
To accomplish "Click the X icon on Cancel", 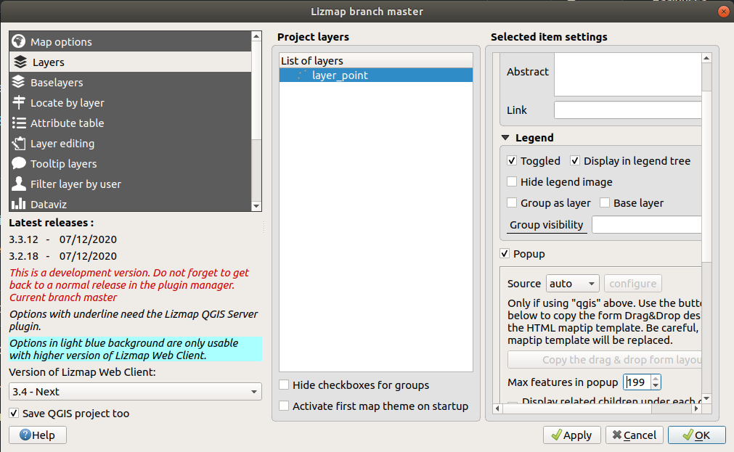I will point(617,435).
